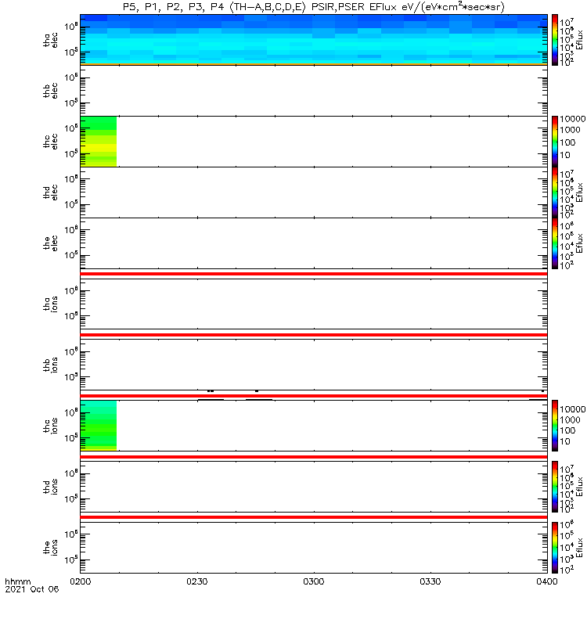Click the green data block in thc ions panel

pos(99,426)
